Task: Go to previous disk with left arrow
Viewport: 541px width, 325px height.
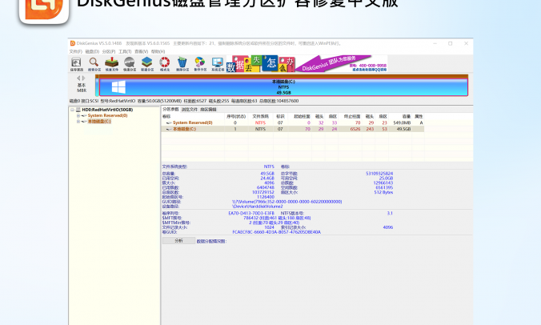Action: 78,78
